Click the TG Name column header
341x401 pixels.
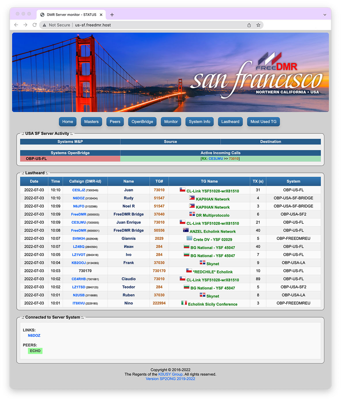(209, 181)
